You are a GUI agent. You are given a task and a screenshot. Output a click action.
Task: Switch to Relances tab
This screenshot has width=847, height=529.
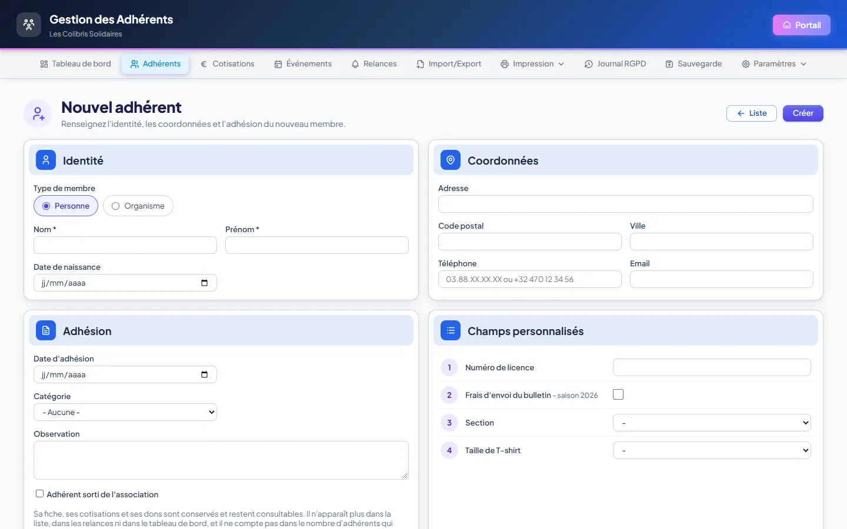374,64
